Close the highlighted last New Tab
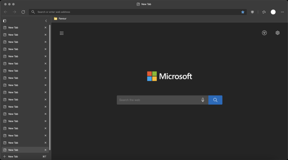Viewport: 288px width, 160px height. (x=45, y=150)
